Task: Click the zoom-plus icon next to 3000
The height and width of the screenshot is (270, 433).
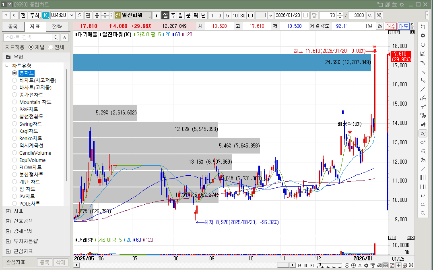Action: 370,15
